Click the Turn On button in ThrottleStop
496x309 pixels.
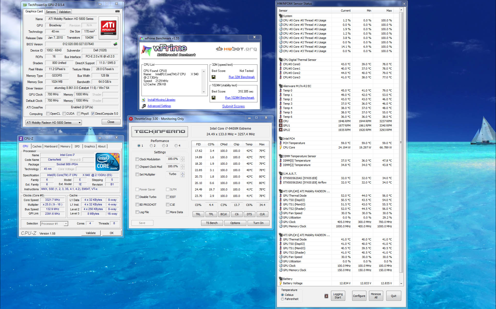[x=258, y=223]
